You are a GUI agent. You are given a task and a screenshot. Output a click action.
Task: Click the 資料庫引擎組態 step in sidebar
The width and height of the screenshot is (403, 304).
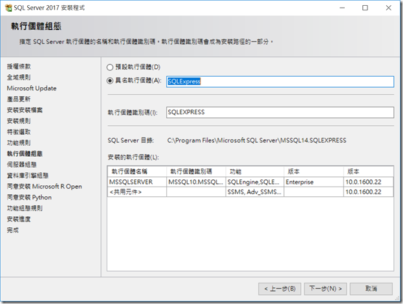point(28,176)
